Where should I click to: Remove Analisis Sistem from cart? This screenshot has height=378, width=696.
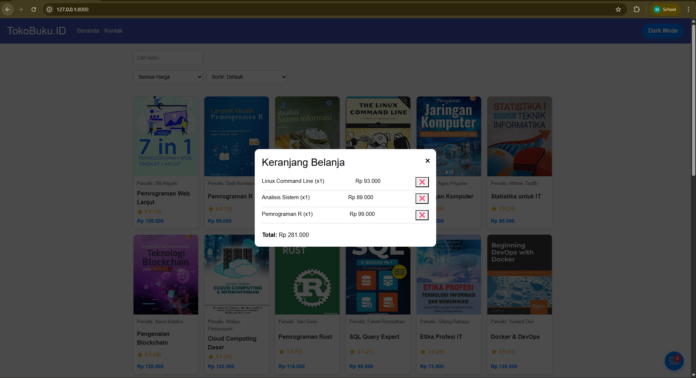422,198
